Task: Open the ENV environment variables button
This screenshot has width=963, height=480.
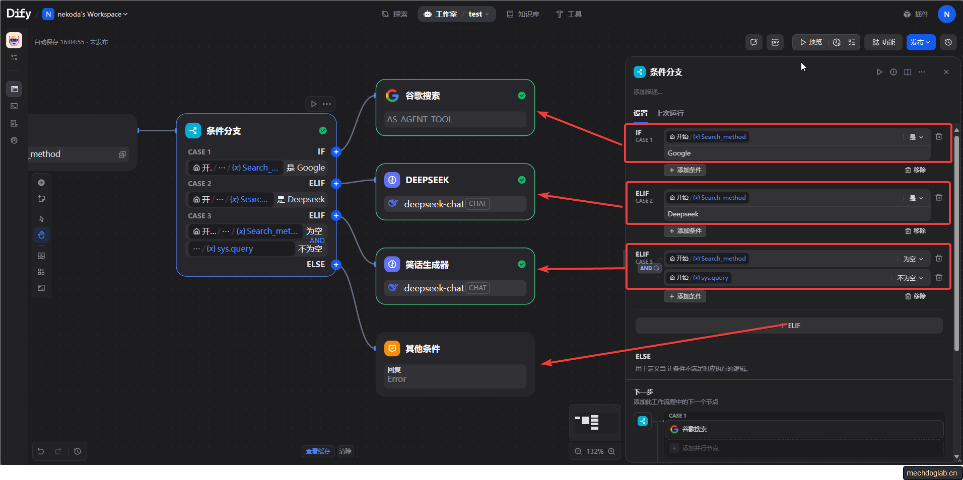Action: pos(775,42)
